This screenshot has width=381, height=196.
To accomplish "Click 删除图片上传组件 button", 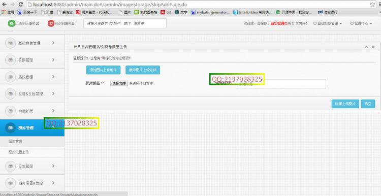I will click(x=143, y=70).
